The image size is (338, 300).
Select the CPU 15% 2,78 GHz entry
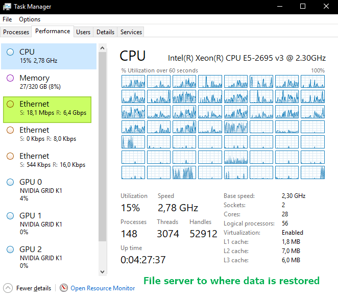pos(49,57)
